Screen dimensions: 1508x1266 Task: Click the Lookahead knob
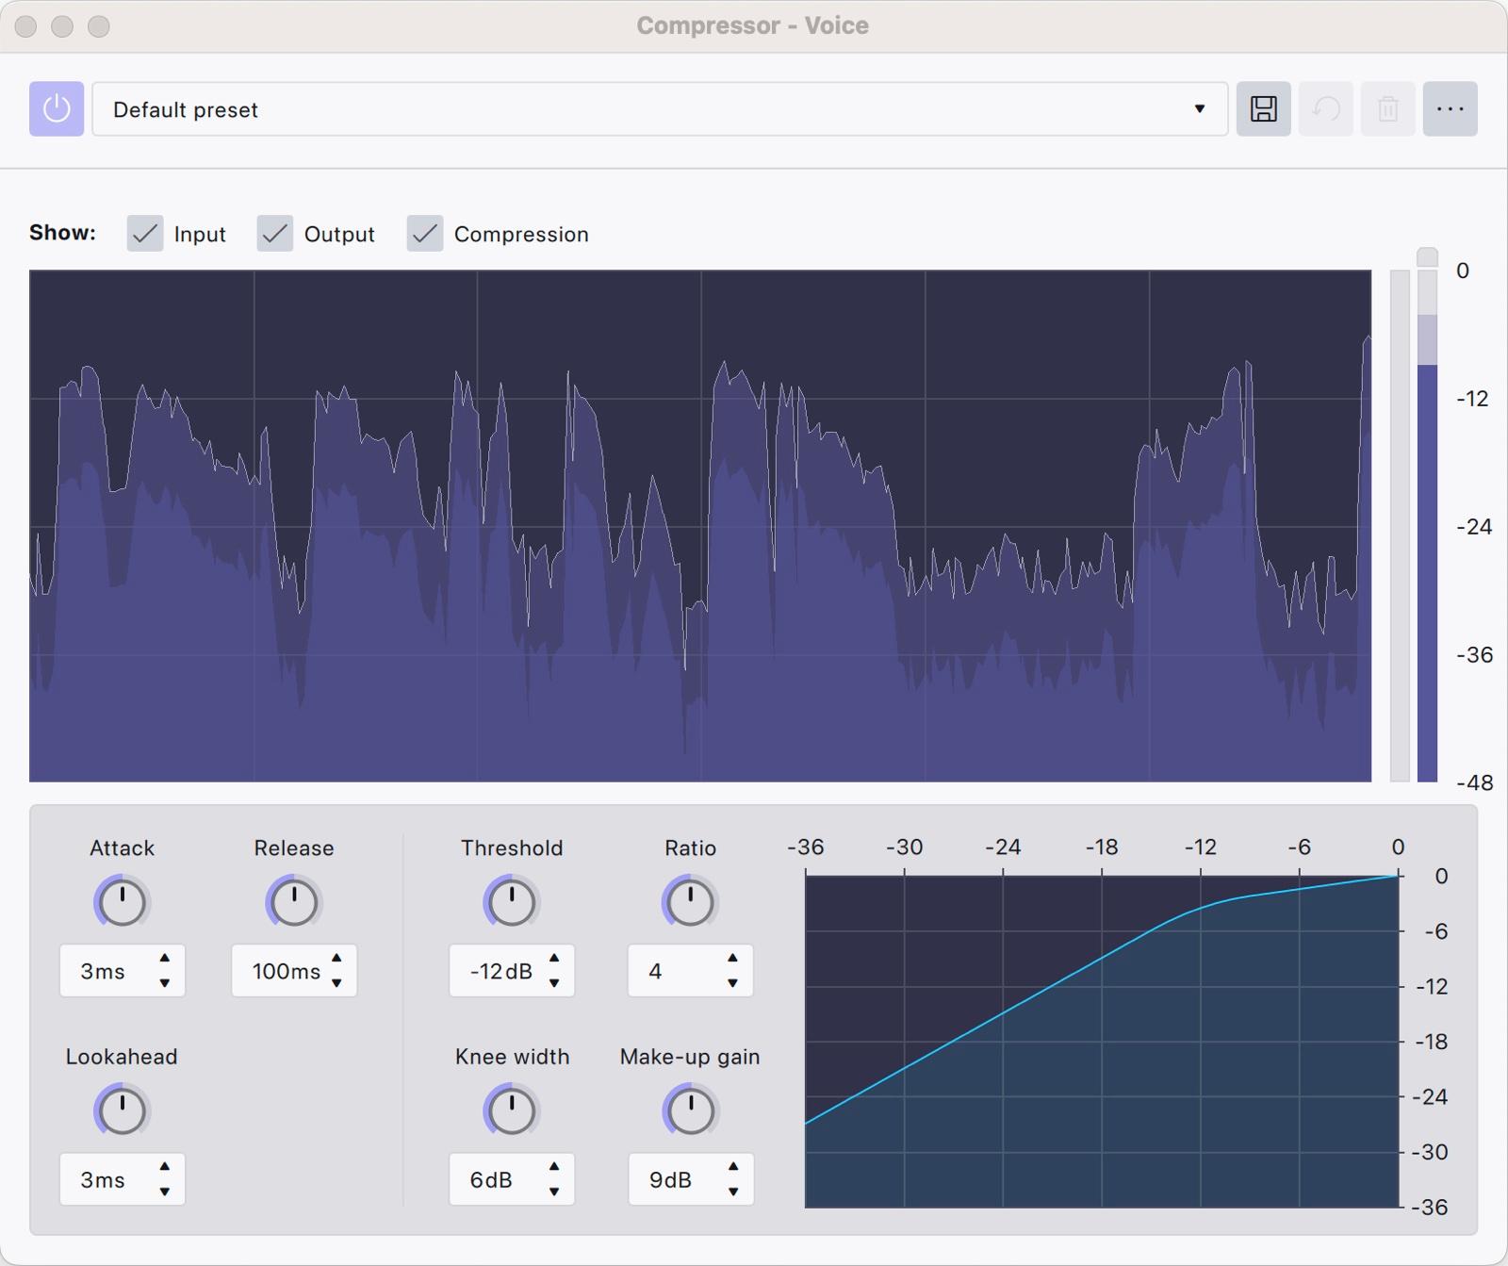(x=122, y=1110)
